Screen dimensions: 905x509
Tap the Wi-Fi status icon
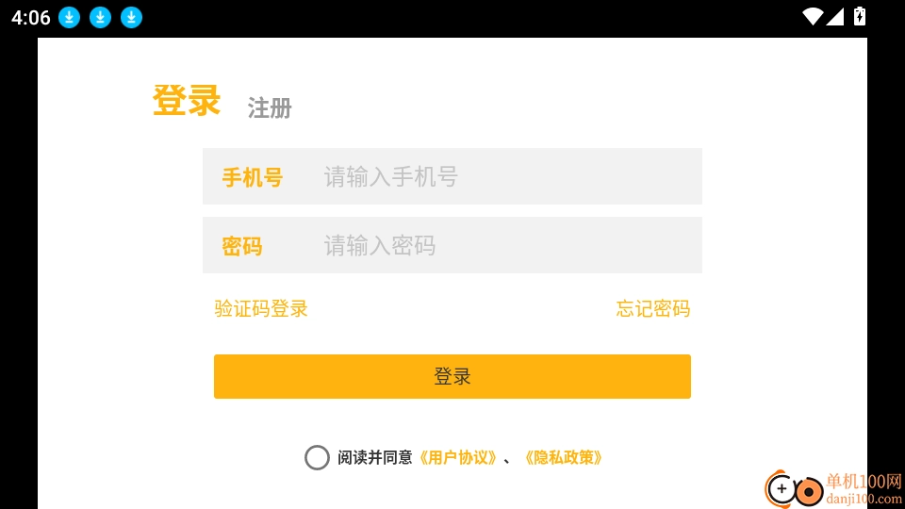click(813, 16)
